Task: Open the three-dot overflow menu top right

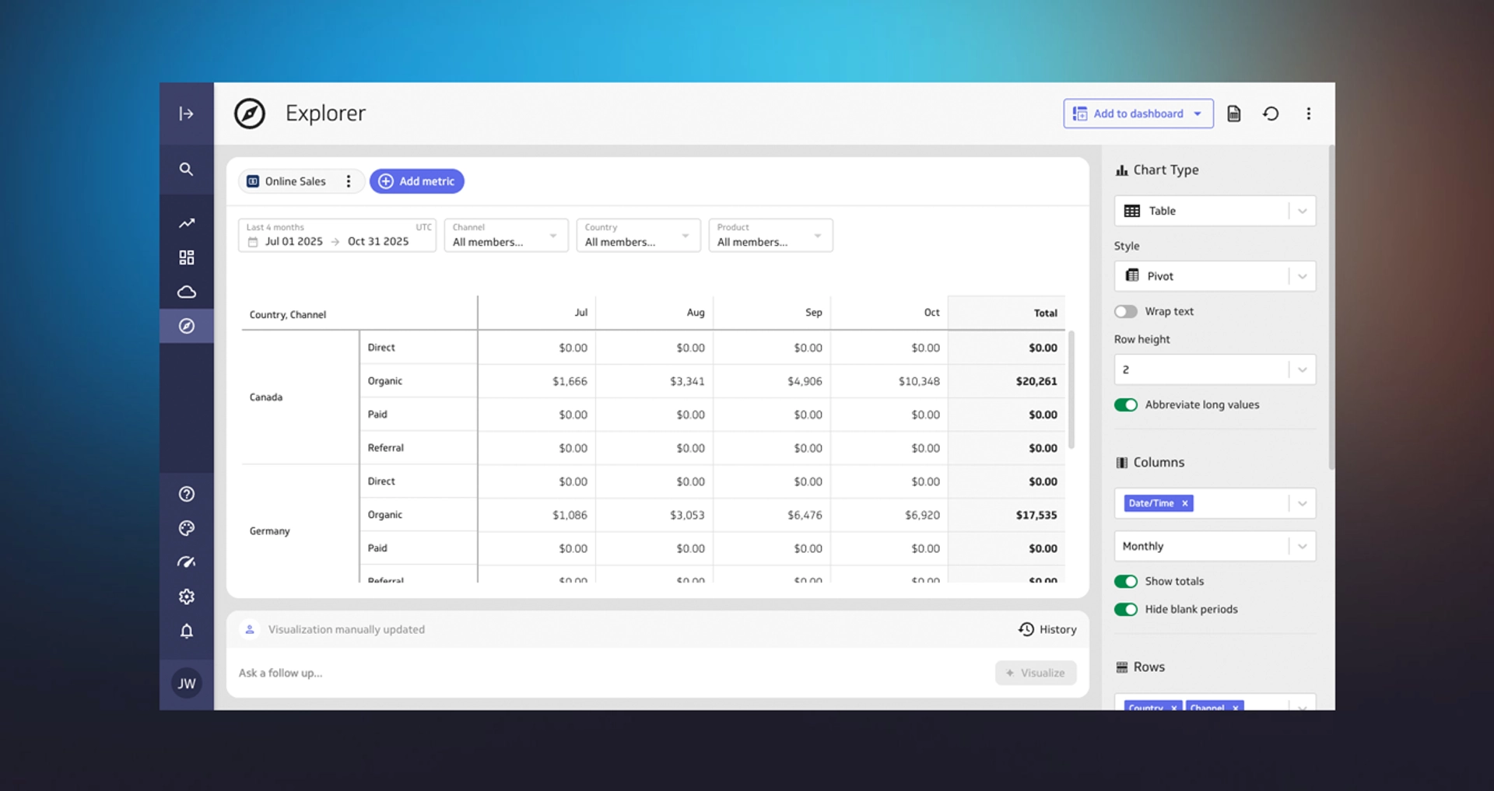Action: [1309, 113]
